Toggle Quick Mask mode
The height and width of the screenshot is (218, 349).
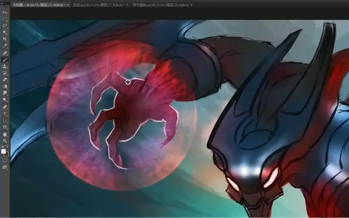coord(5,160)
